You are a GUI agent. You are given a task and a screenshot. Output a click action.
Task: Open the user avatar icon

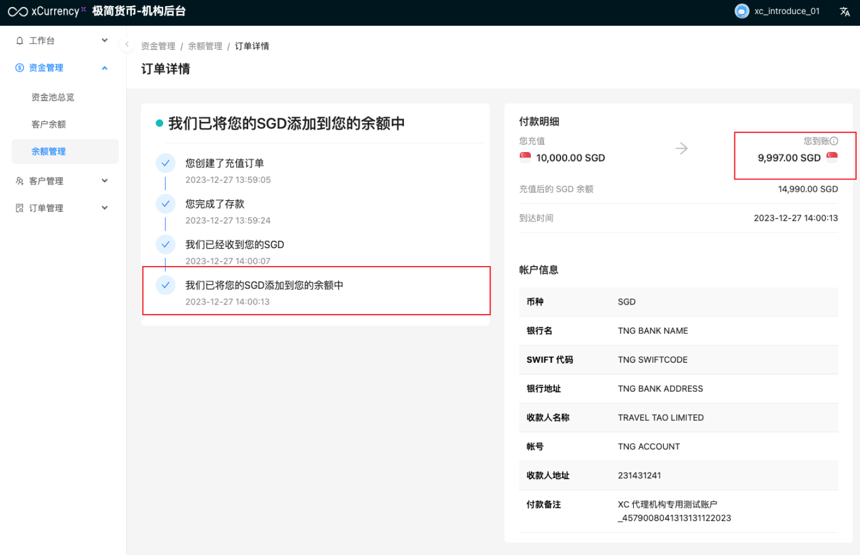click(742, 11)
